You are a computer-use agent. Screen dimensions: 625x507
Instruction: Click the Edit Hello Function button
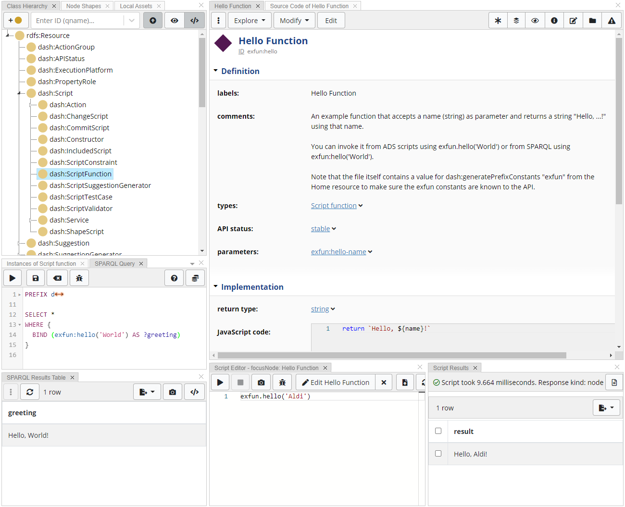point(335,382)
